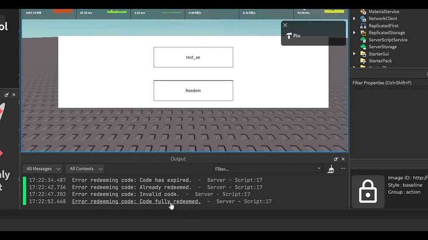Undock the Output panel with its dock icon
This screenshot has height=240, width=428.
(336, 159)
